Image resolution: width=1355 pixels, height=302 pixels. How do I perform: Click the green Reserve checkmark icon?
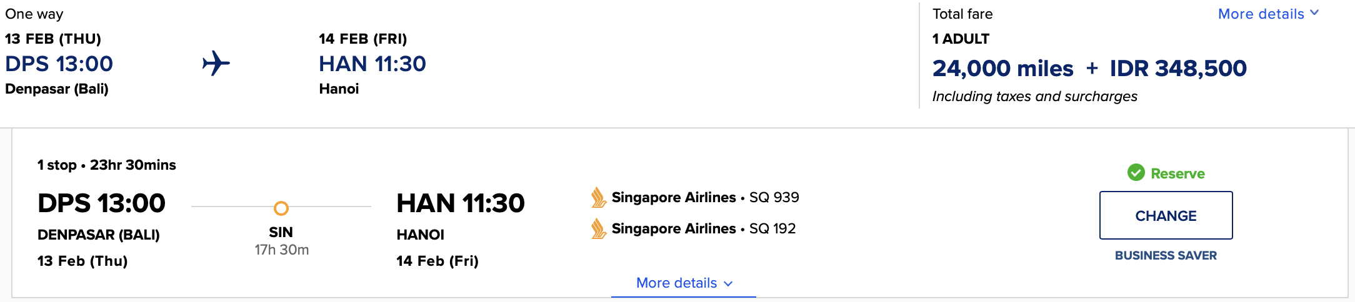pyautogui.click(x=1136, y=173)
